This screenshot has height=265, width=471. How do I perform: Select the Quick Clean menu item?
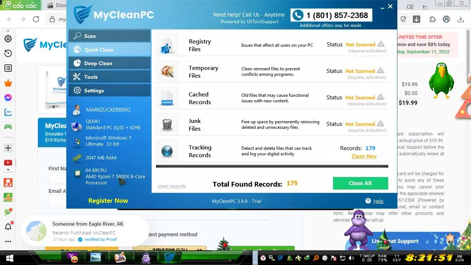point(109,50)
